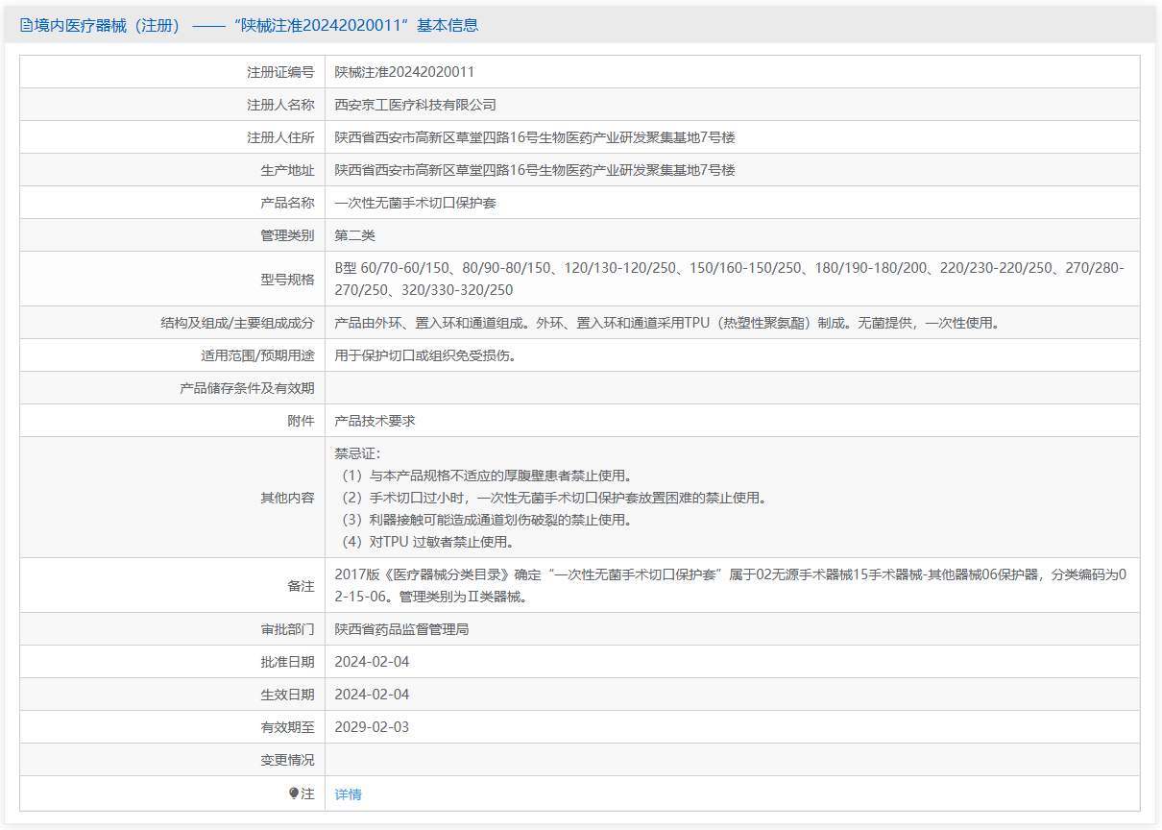1162x830 pixels.
Task: Click the 注册证编号 label
Action: tap(280, 72)
